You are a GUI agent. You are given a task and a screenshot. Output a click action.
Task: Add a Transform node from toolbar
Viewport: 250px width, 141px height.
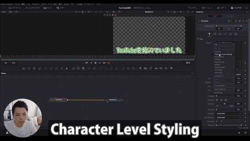(x=94, y=69)
